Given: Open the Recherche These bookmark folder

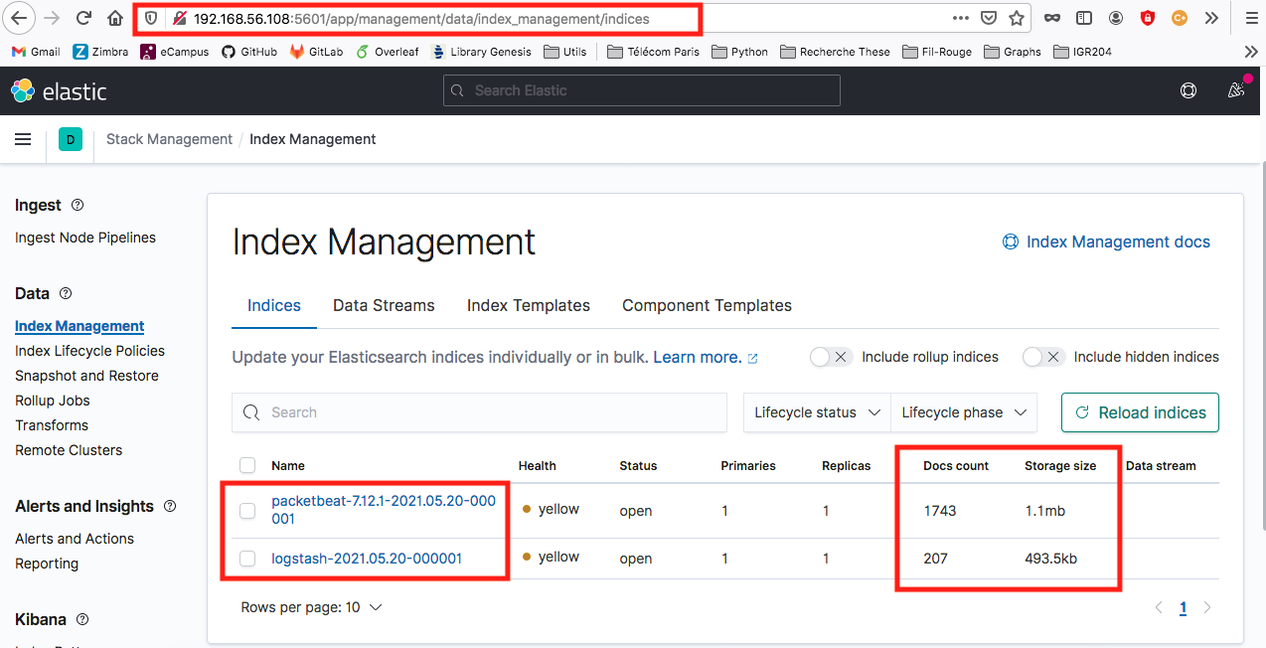Looking at the screenshot, I should point(836,52).
